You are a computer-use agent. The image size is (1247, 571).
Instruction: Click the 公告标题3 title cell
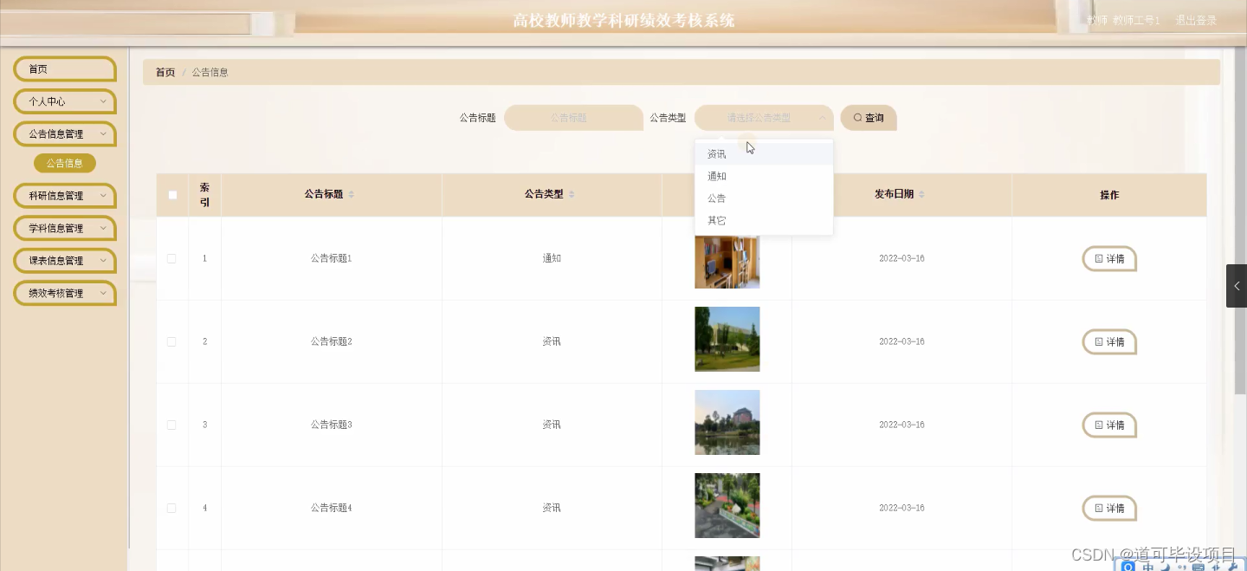[332, 425]
